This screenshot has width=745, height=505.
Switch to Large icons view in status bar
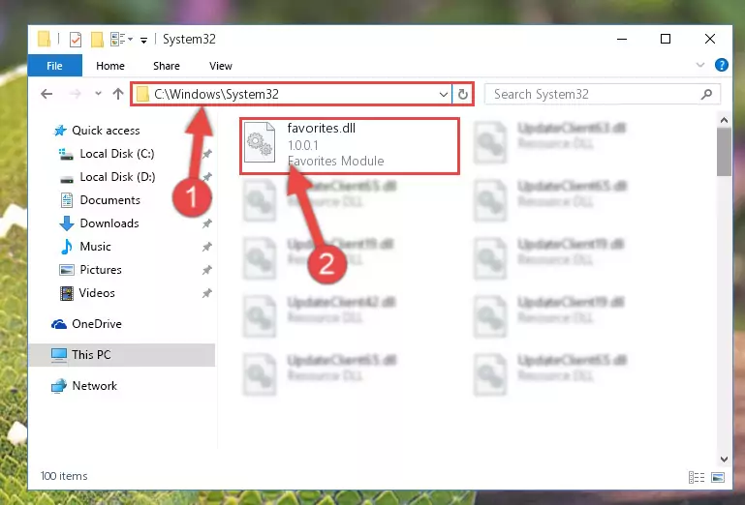point(718,477)
